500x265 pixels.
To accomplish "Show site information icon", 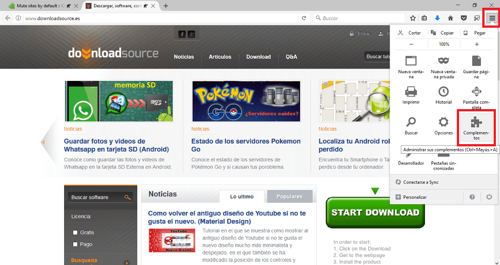I will click(x=19, y=18).
